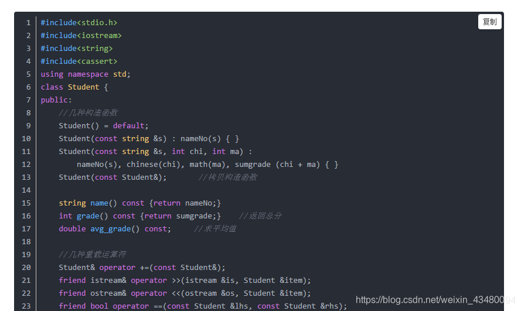Click 'int grade() const' line

(139, 216)
